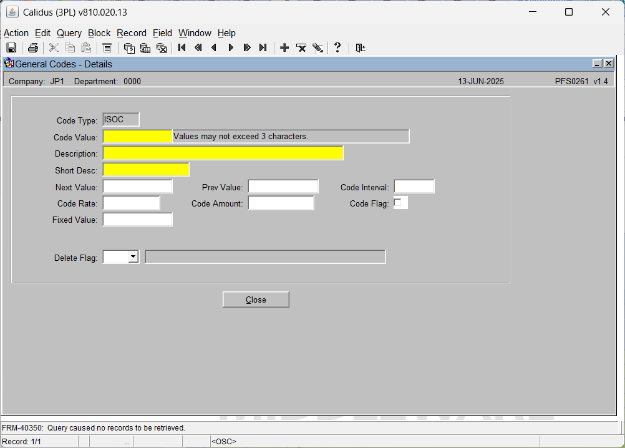This screenshot has width=625, height=448.
Task: Click the Java application icon in title bar
Action: 12,12
